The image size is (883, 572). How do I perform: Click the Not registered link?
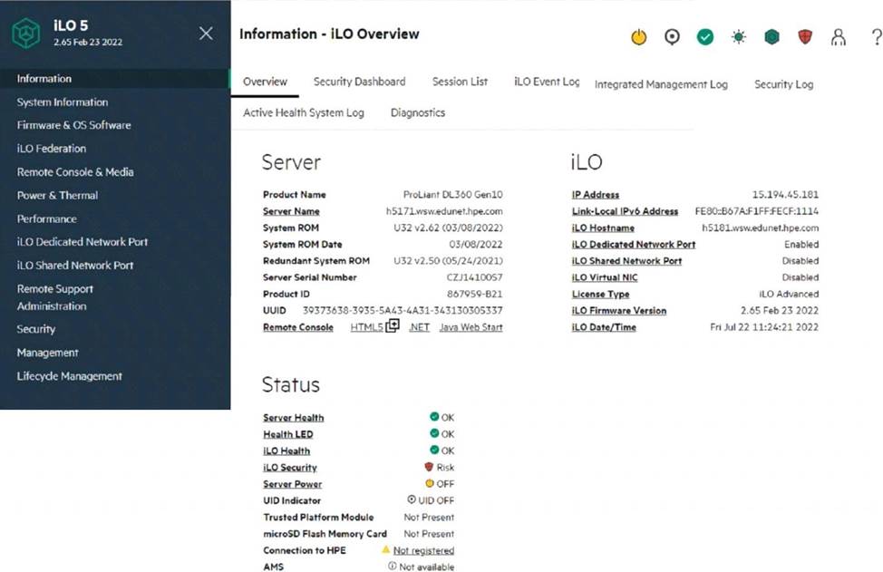coord(423,550)
